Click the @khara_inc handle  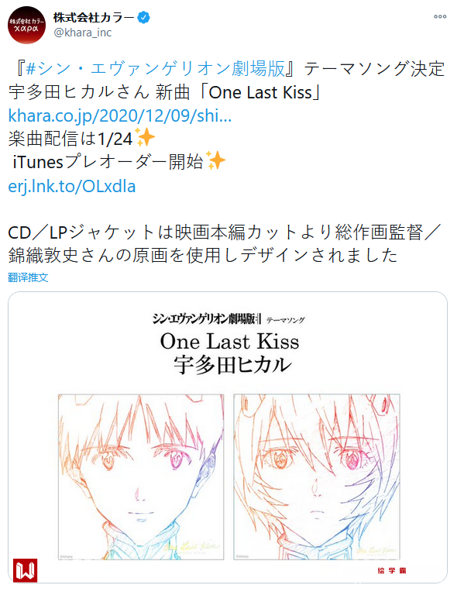pyautogui.click(x=83, y=33)
